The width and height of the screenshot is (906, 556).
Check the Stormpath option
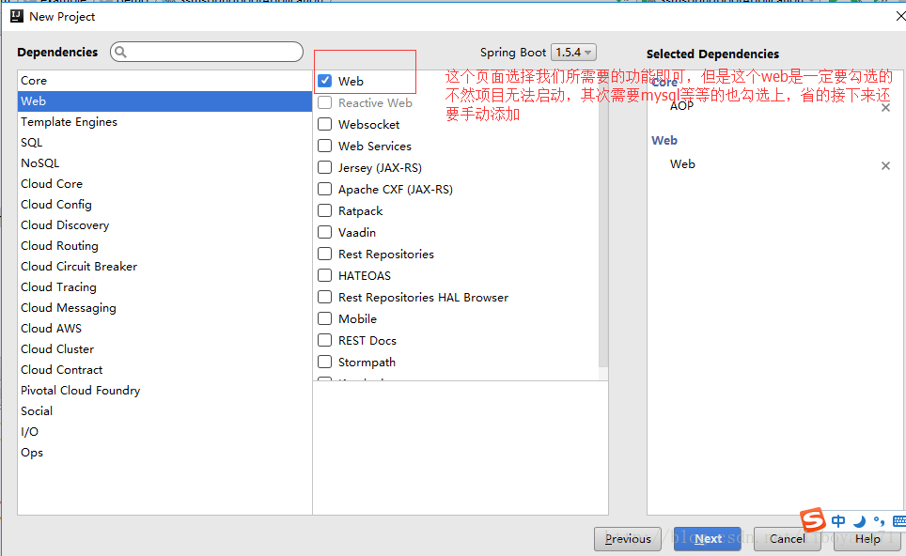coord(325,362)
